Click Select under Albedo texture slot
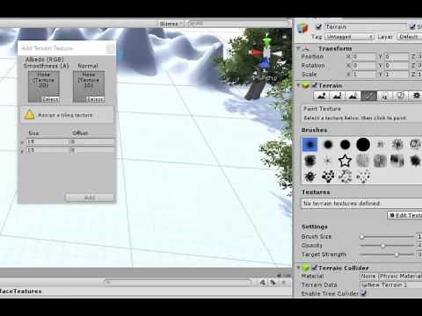 tap(50, 99)
